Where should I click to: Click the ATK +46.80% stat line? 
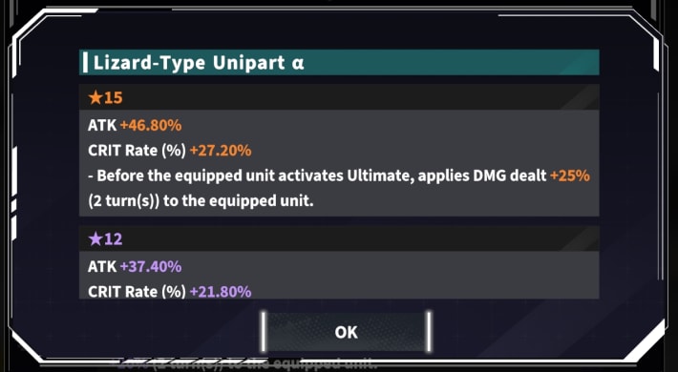135,125
